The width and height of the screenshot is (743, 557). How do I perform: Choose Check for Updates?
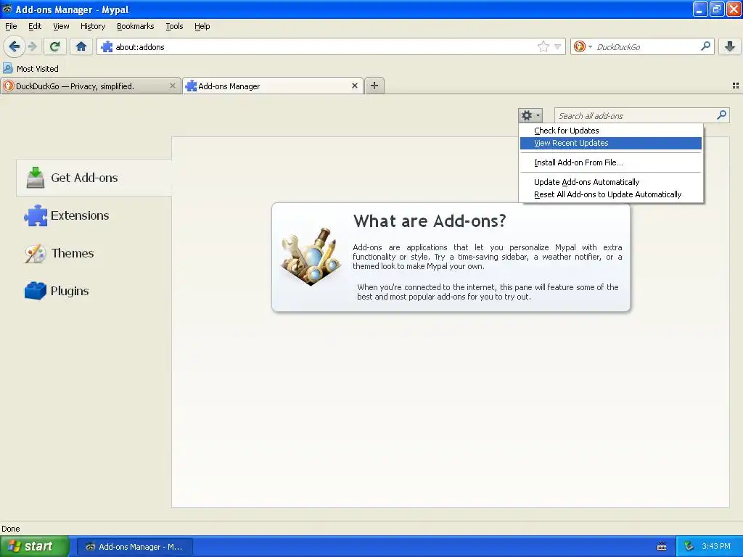pos(611,131)
